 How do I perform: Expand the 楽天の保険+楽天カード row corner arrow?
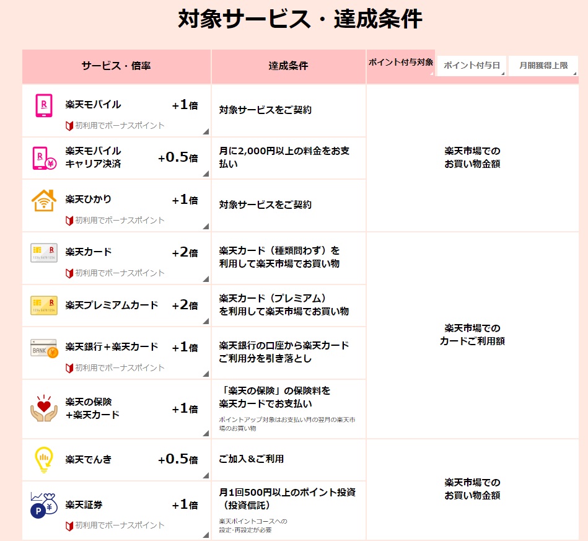click(x=206, y=434)
